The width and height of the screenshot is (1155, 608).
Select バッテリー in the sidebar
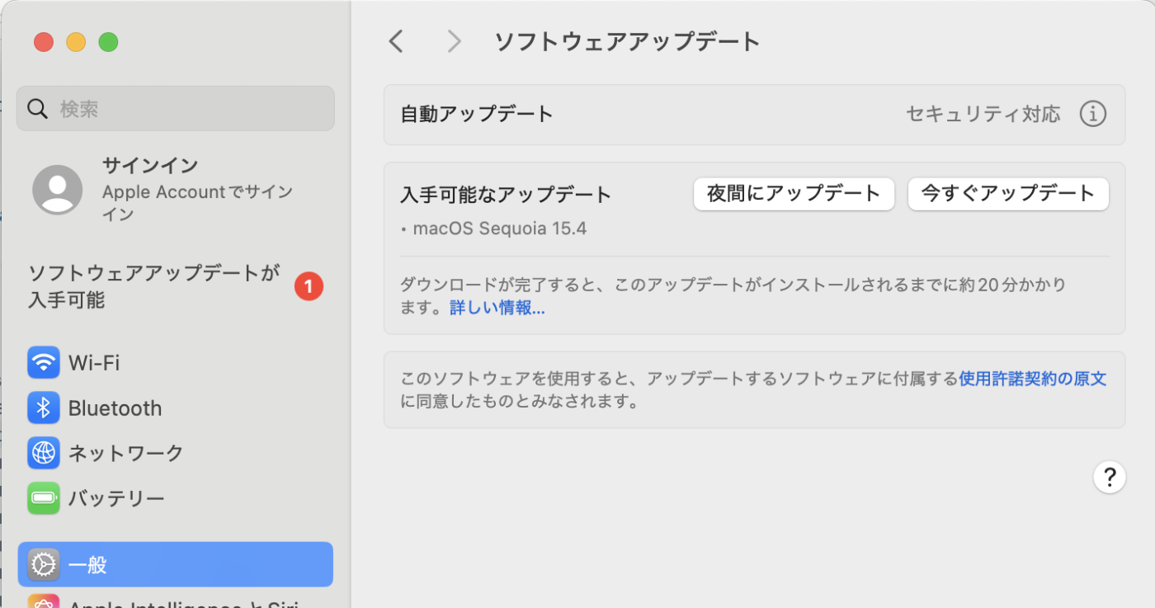pos(176,498)
